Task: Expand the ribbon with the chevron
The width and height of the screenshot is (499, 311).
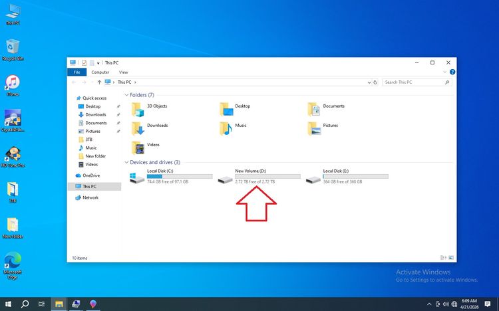Action: pyautogui.click(x=445, y=72)
